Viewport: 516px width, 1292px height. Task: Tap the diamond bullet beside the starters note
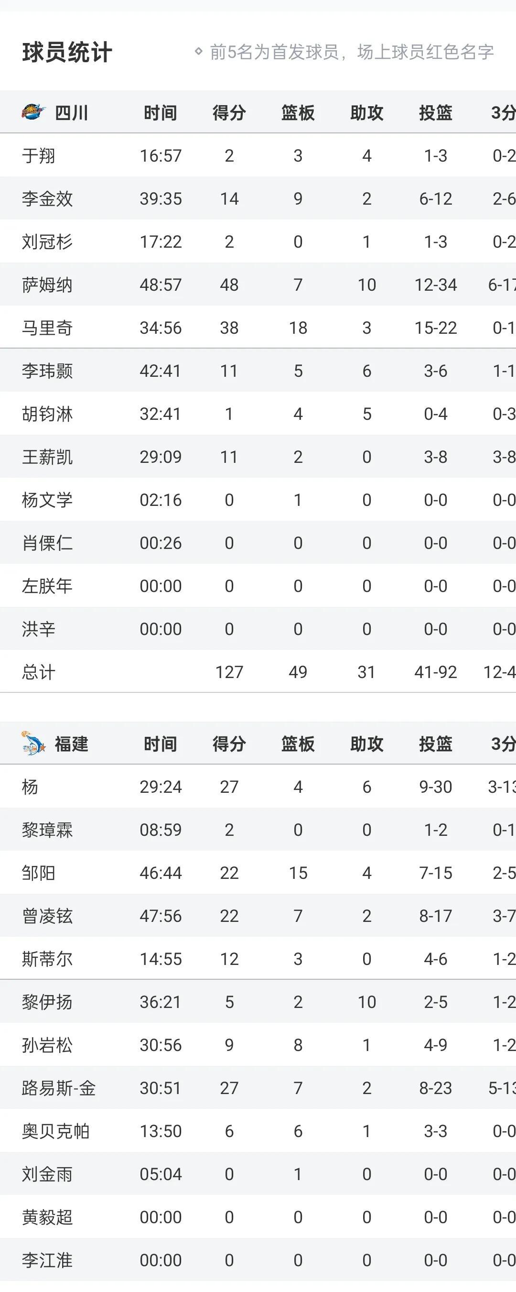click(198, 52)
